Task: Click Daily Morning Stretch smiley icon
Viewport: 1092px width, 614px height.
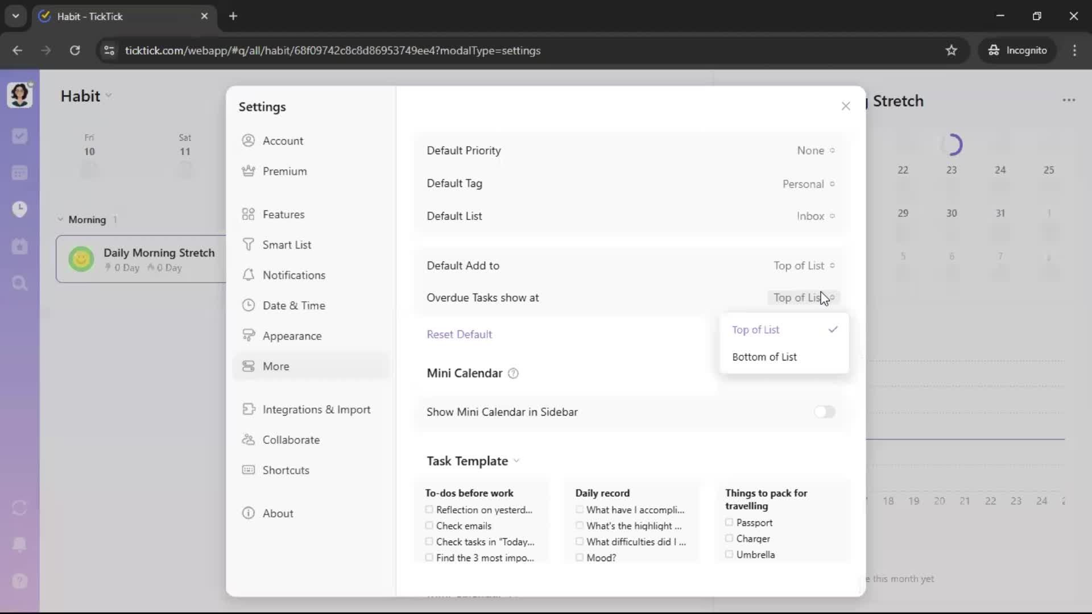Action: point(81,259)
